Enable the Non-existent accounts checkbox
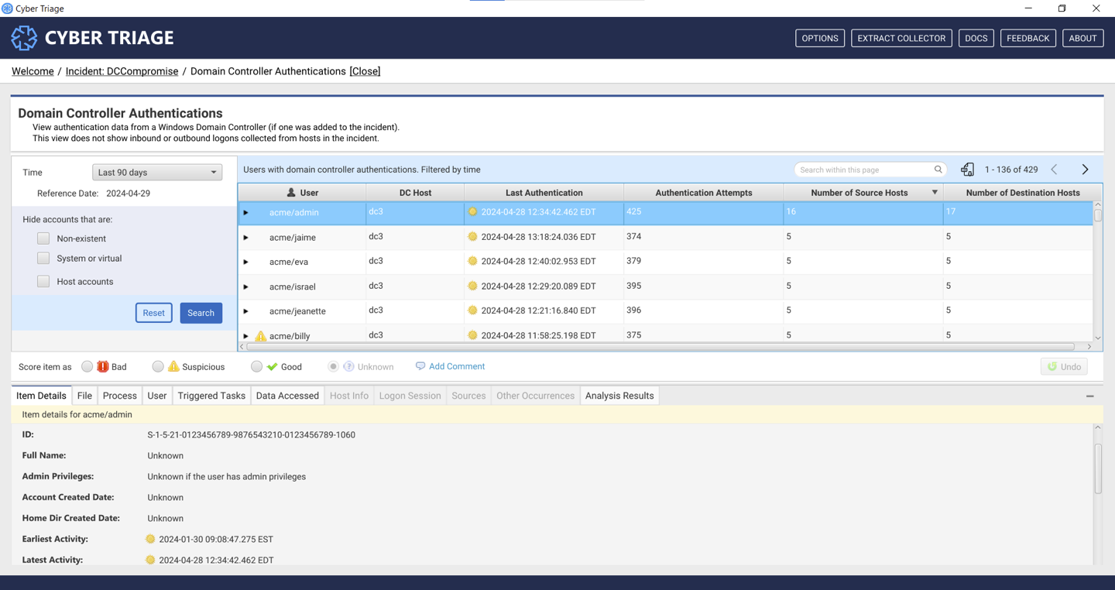 pyautogui.click(x=43, y=238)
